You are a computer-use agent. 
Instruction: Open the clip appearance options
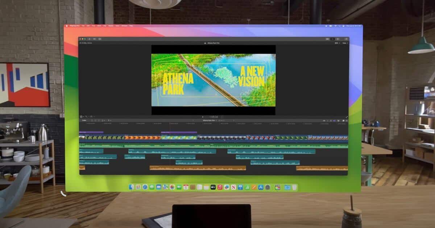click(x=338, y=120)
